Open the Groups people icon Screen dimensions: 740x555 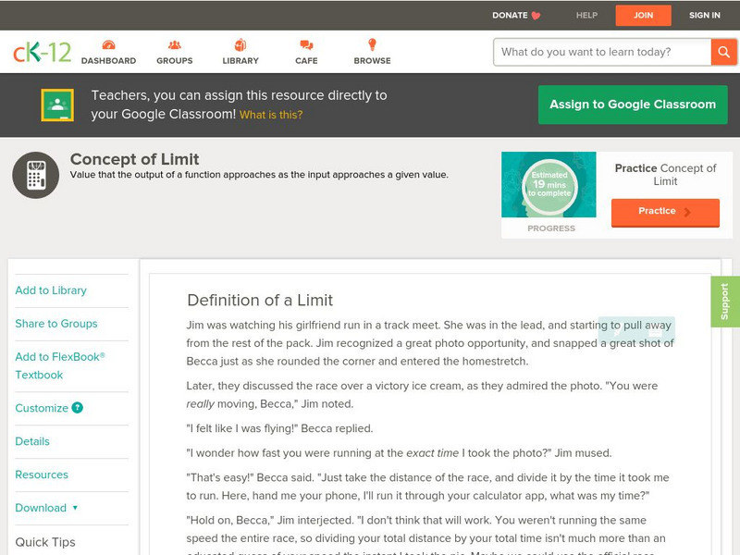pos(175,44)
